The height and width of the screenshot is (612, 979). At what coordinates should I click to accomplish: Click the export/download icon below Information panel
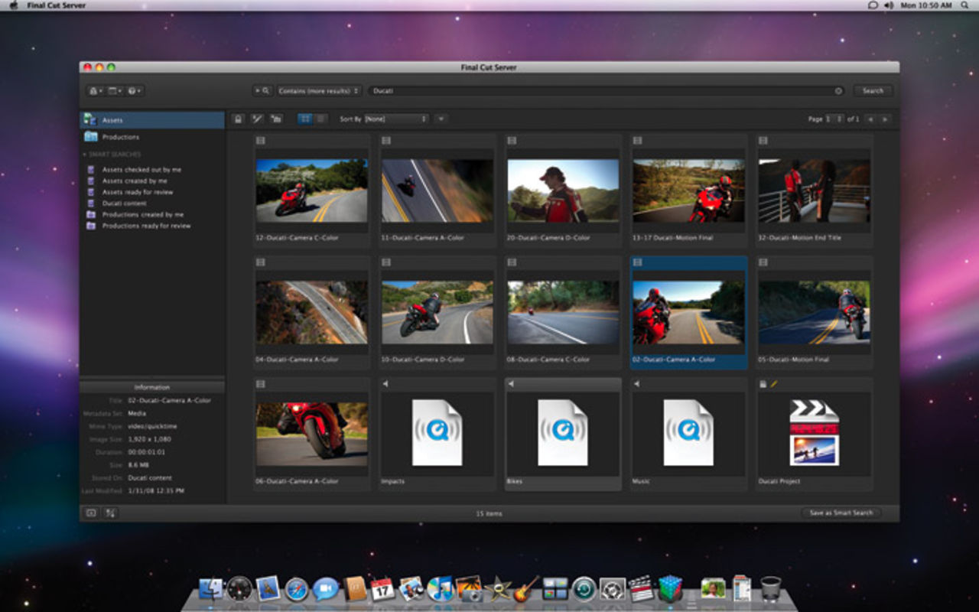click(92, 513)
